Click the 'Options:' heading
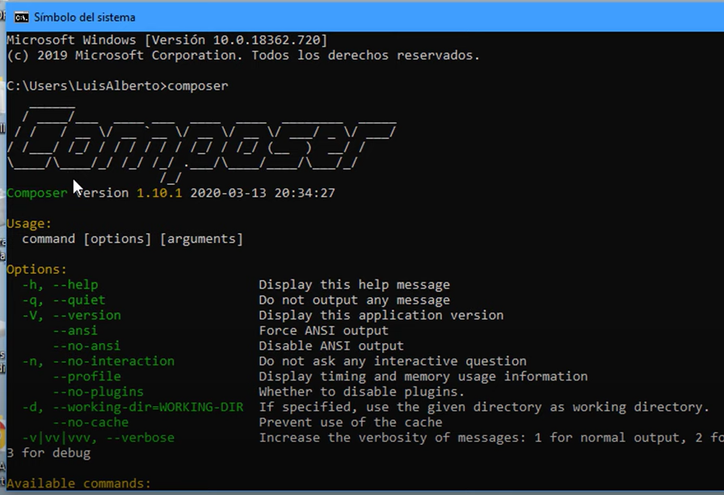724x495 pixels. coord(37,270)
